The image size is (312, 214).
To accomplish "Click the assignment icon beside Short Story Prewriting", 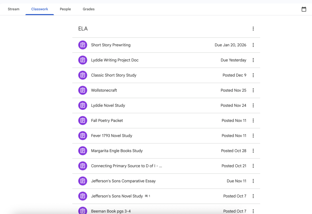I will point(83,45).
